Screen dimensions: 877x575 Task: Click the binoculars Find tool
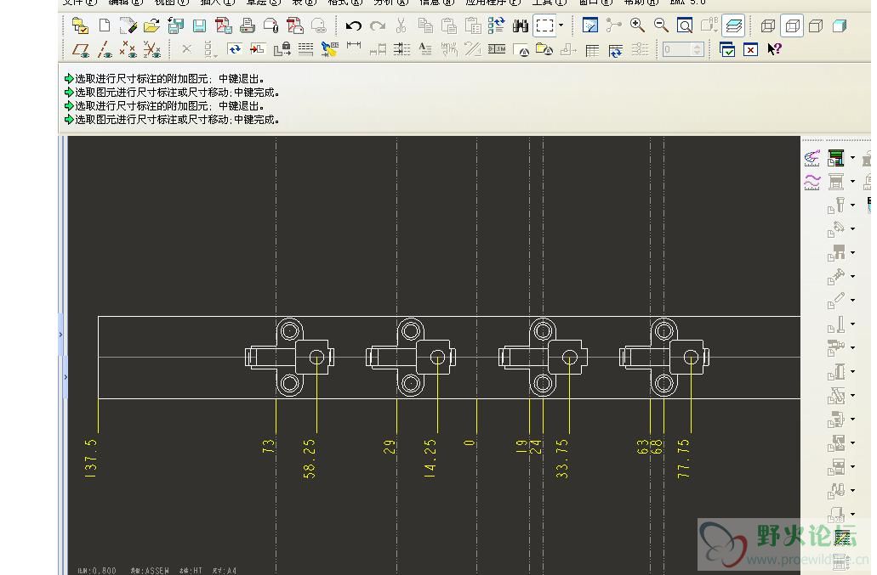click(520, 25)
